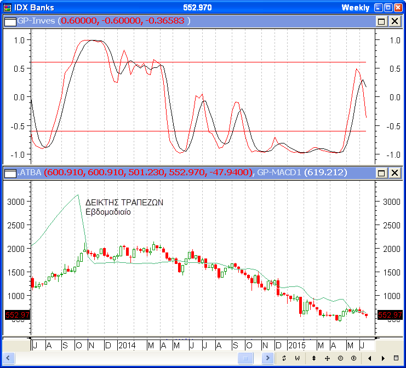Go to next with right triangle
Image resolution: width=406 pixels, height=368 pixels.
pos(383,358)
